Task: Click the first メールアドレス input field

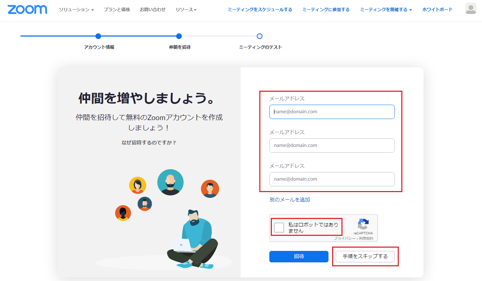Action: pos(331,112)
